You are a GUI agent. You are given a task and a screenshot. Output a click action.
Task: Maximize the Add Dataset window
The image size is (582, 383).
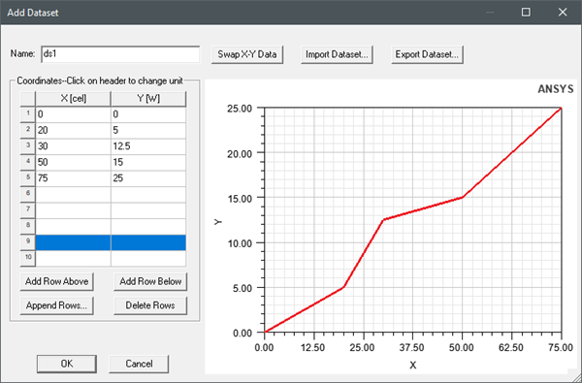point(526,13)
